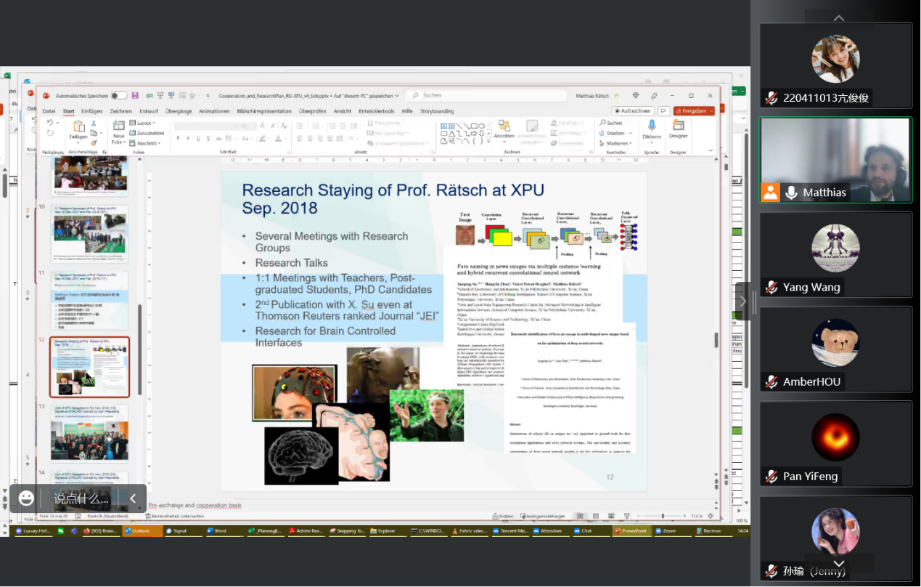Click the comments icon next to Aufzeichnen

coord(663,111)
